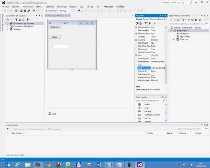This screenshot has width=210, height=168.
Task: Click the Undo arrow in the toolbar
Action: click(33, 10)
